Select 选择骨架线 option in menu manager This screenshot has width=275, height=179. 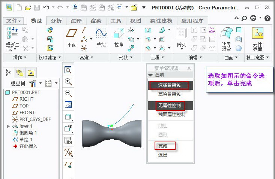pyautogui.click(x=169, y=85)
